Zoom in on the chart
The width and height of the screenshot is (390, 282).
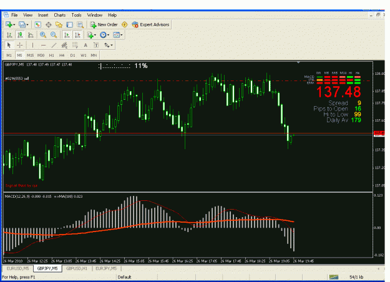pos(43,35)
